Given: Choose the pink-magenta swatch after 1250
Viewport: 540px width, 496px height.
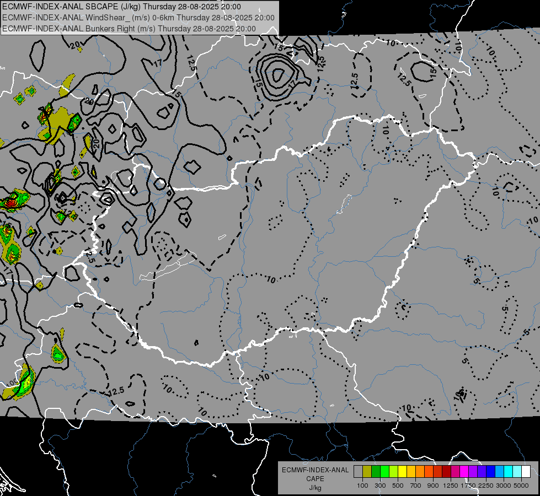Looking at the screenshot, I should point(455,471).
